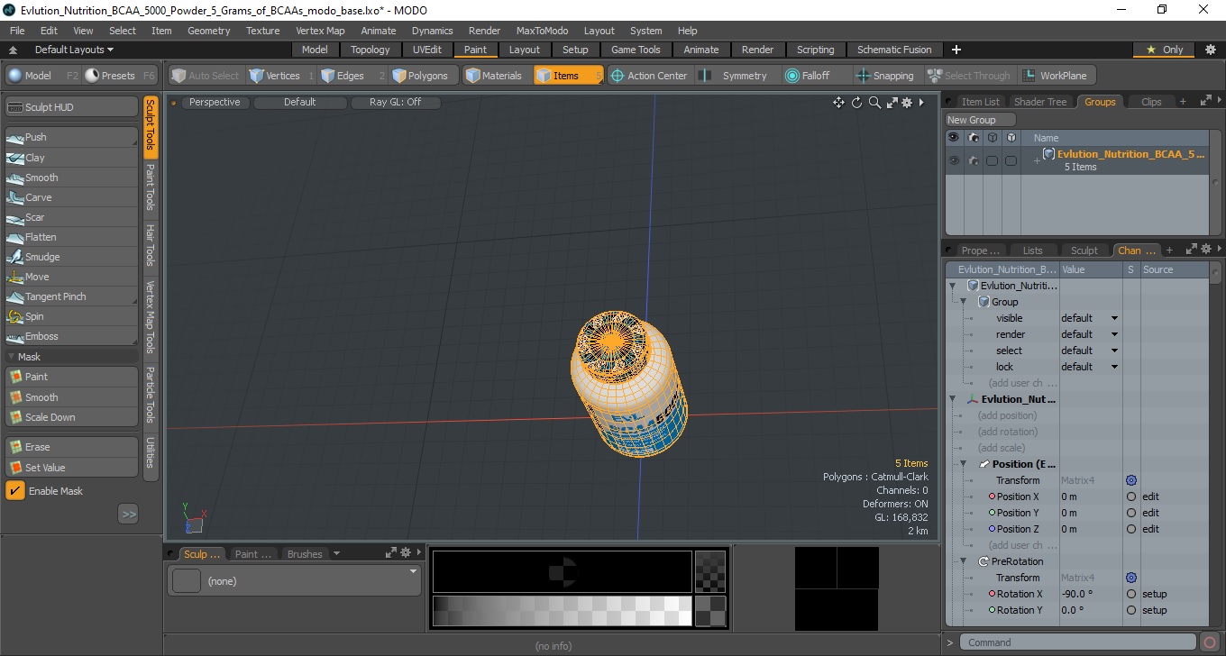Switch to Edges selection mode

[x=352, y=76]
